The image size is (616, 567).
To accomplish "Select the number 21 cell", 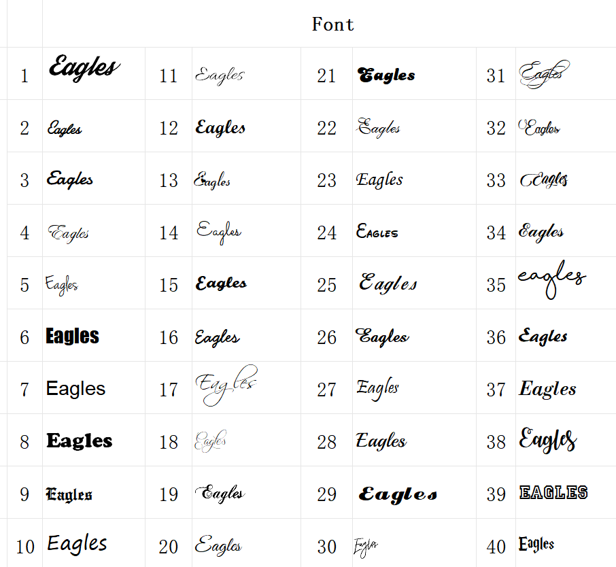I will point(326,76).
